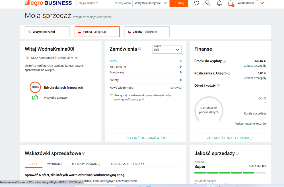Click the Wstrzymane orders row
The image size is (284, 187).
click(145, 67)
